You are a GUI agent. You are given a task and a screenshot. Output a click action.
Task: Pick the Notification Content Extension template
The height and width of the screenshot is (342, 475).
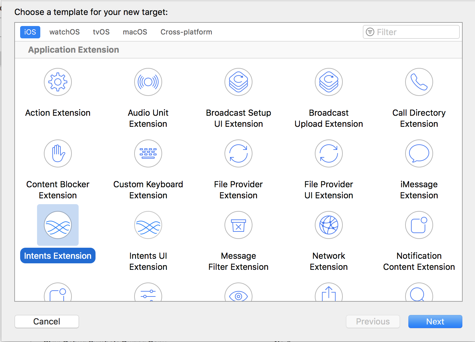click(419, 225)
